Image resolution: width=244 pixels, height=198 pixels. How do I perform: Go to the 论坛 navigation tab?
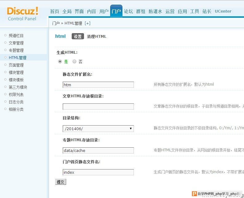click(129, 11)
